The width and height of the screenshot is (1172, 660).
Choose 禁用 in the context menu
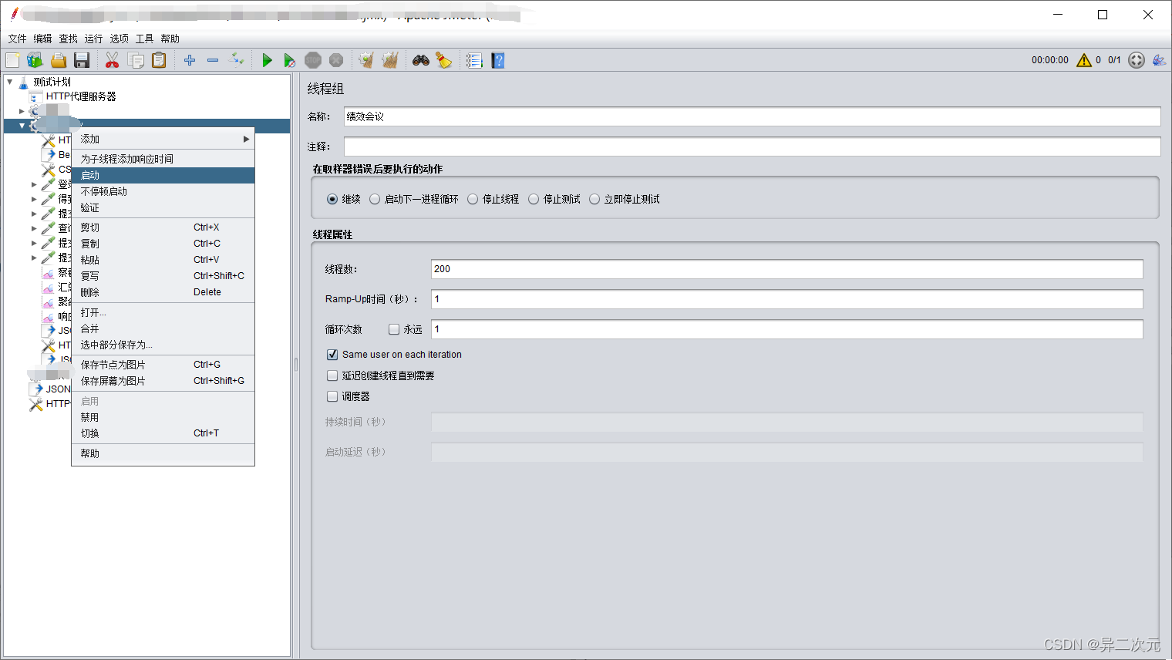[163, 417]
